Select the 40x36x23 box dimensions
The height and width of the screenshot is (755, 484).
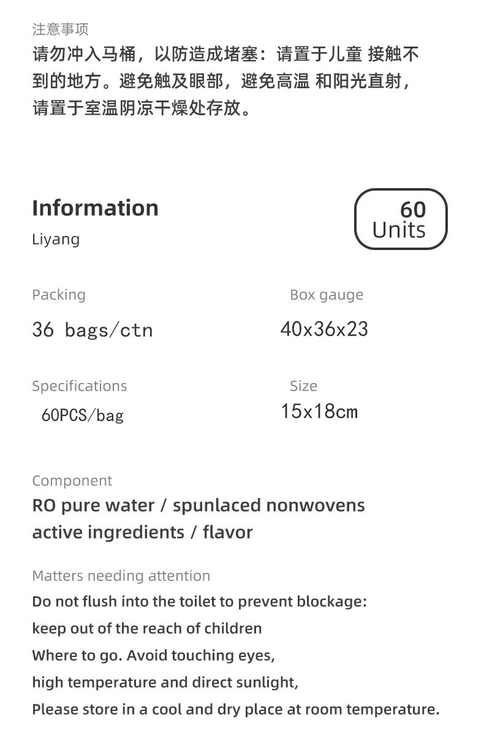pos(324,329)
